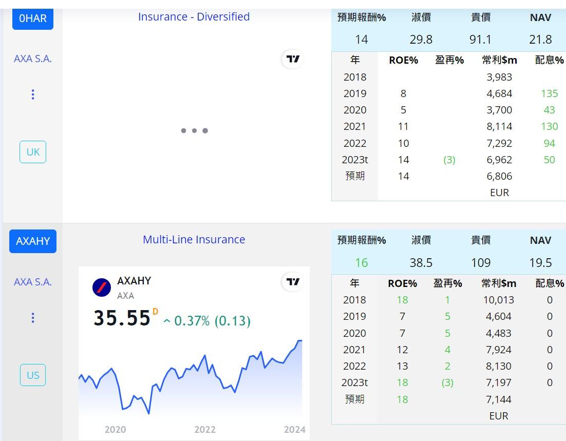Click the 19.5 NAV value

tap(540, 263)
